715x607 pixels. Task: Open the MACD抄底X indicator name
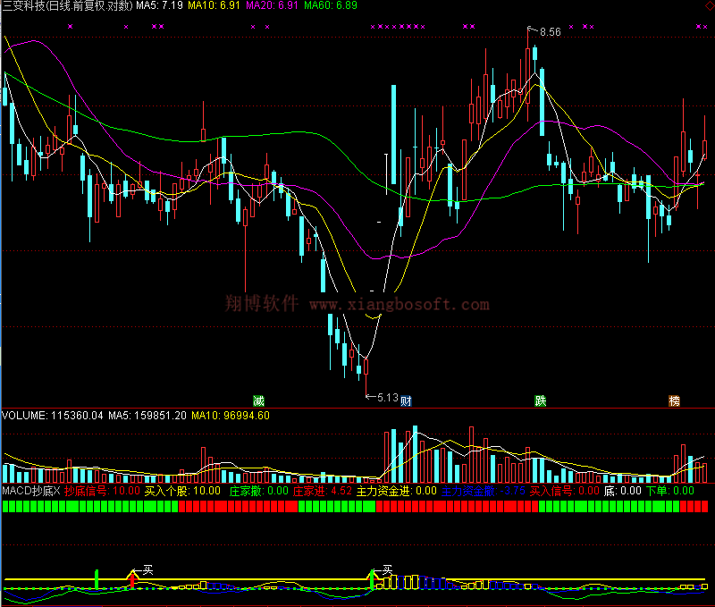(29, 491)
